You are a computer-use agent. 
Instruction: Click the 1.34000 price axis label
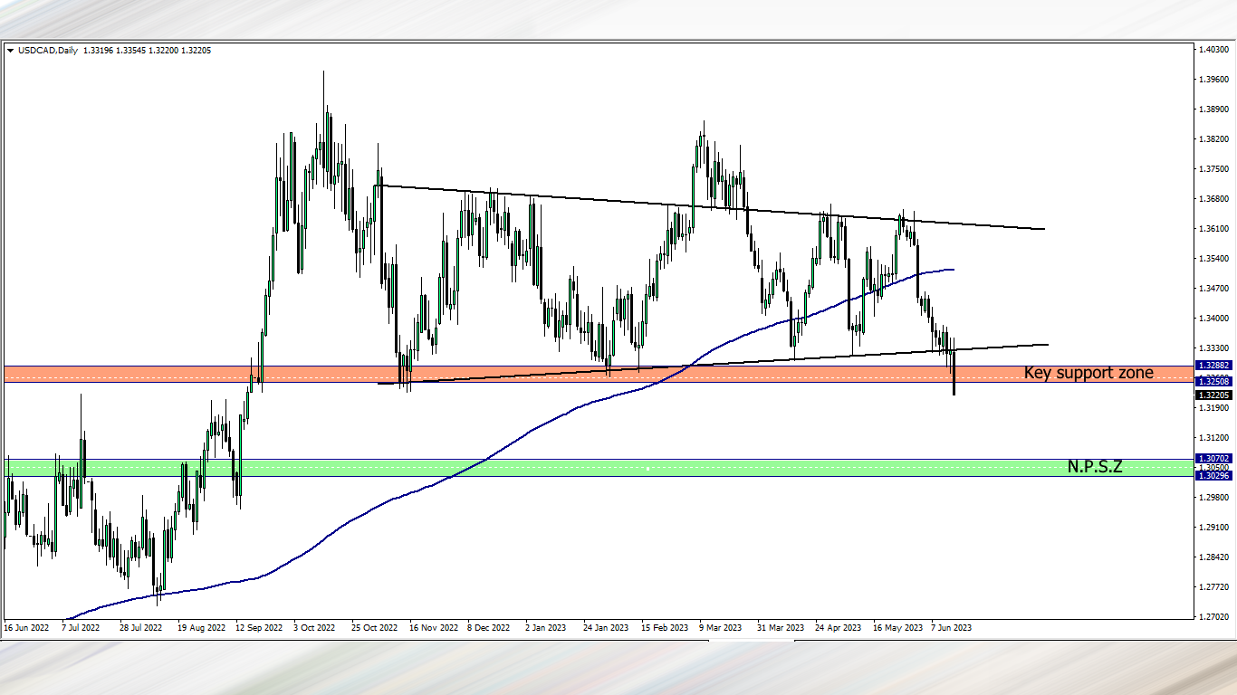click(1213, 318)
